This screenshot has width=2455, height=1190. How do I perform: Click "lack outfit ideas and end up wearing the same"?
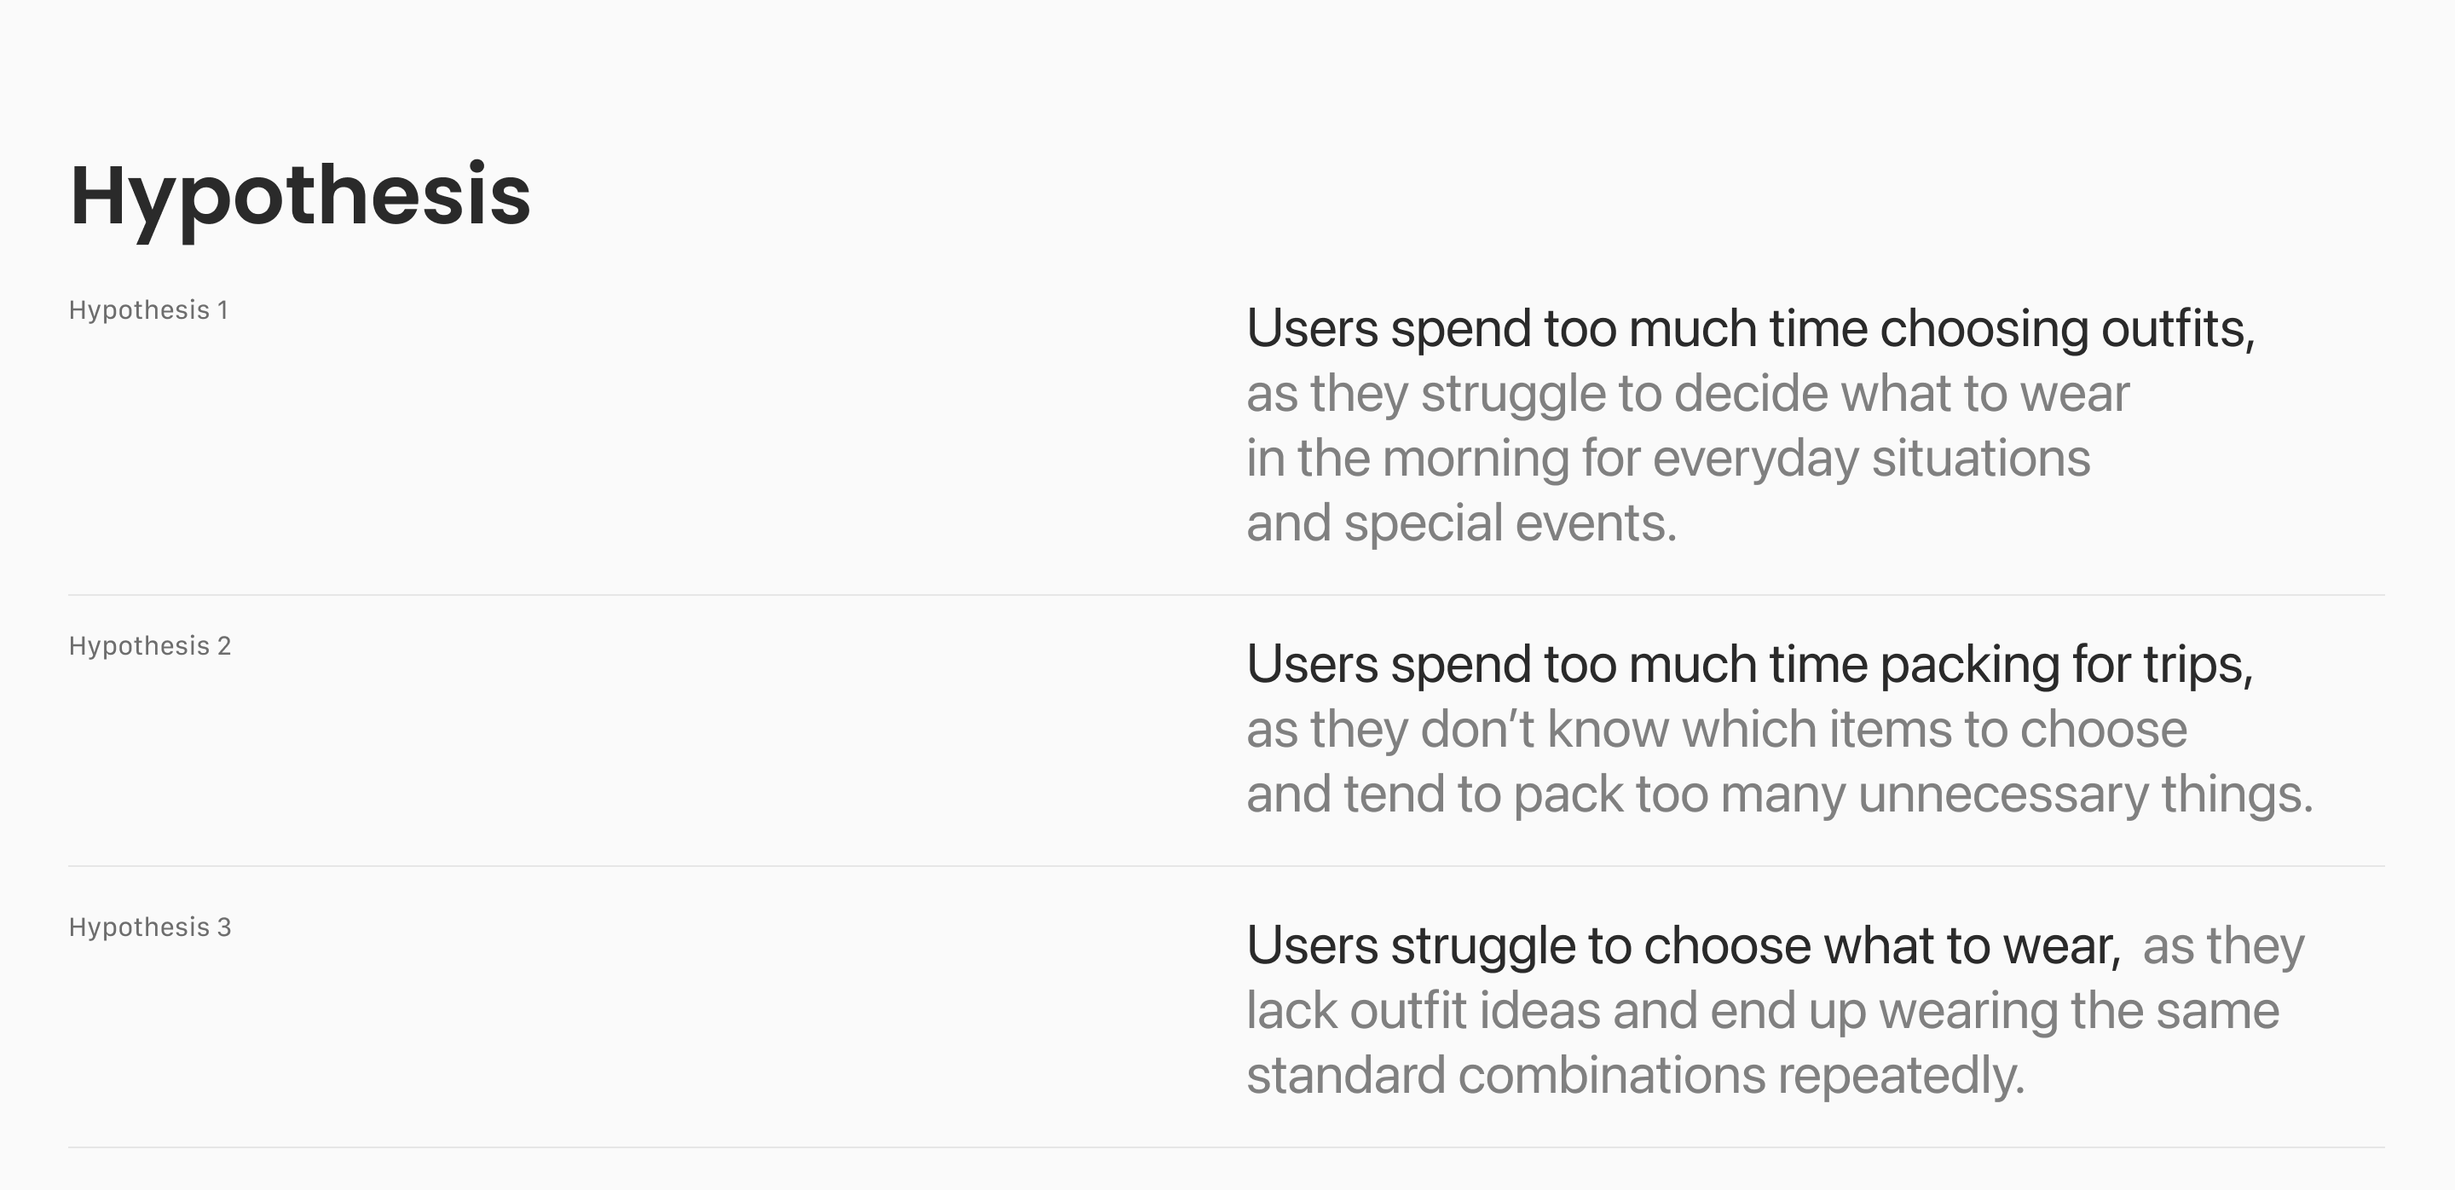(x=1762, y=1011)
